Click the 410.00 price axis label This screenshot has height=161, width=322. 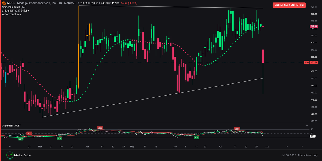point(314,121)
